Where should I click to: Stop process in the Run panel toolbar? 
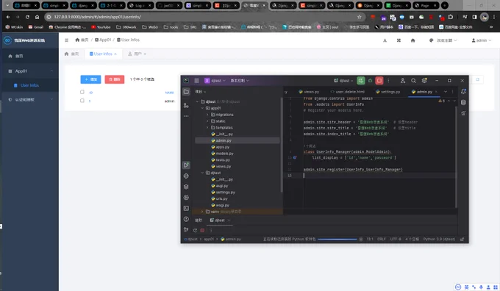coord(202,230)
